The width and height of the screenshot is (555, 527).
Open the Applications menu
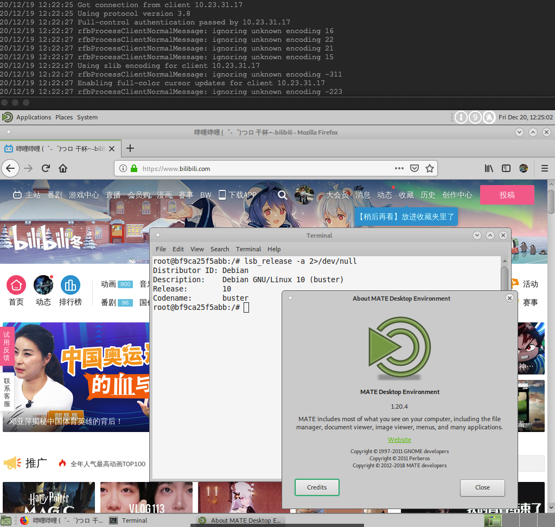[x=34, y=117]
